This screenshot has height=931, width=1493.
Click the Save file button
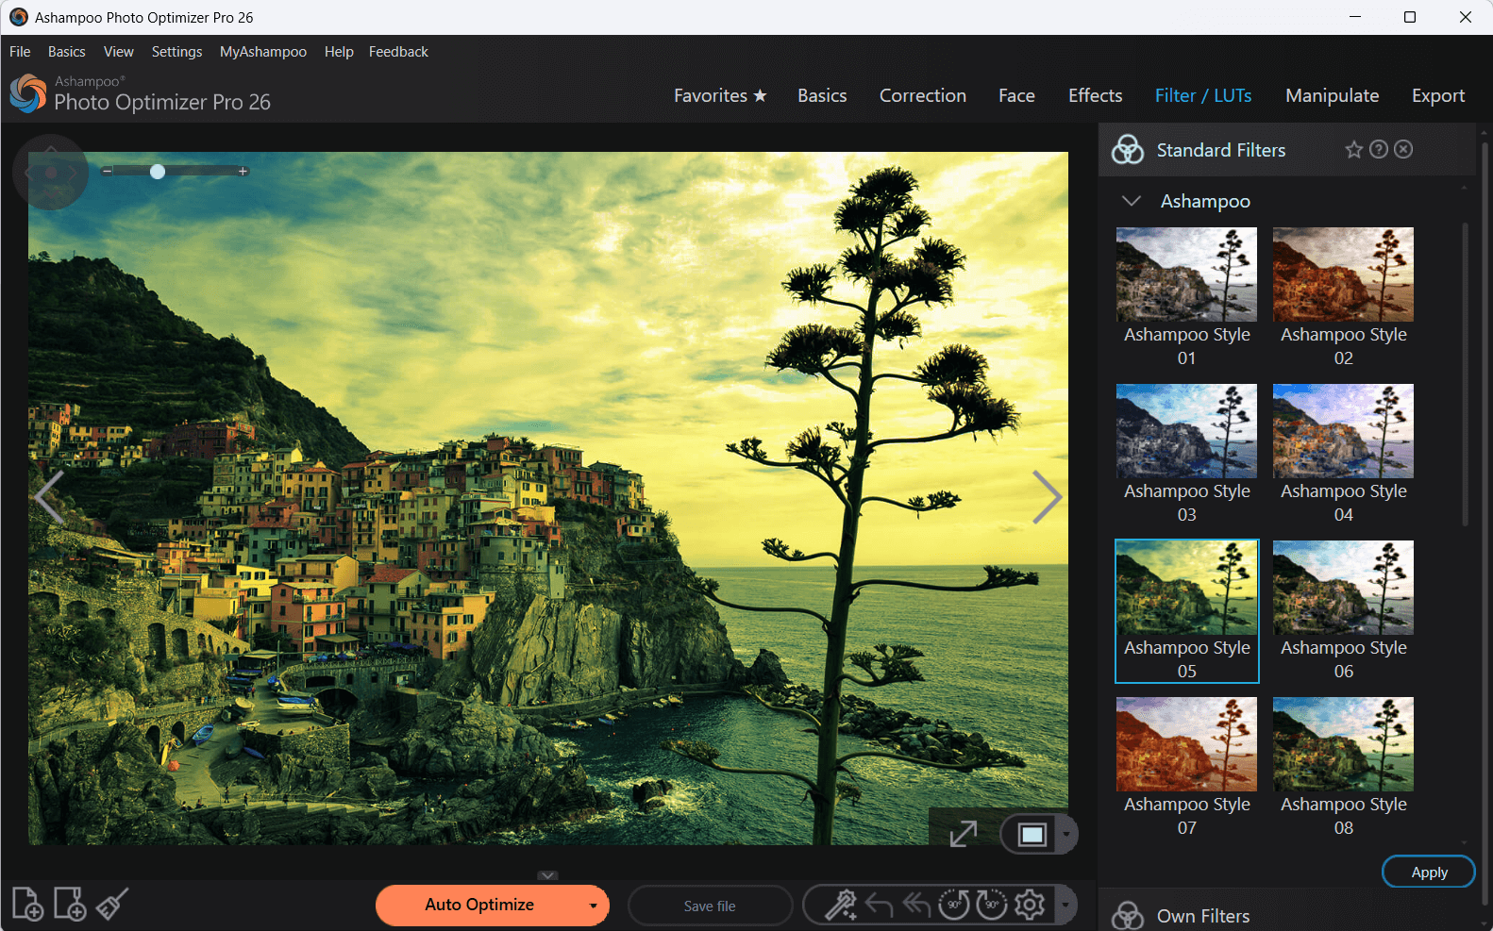tap(710, 906)
